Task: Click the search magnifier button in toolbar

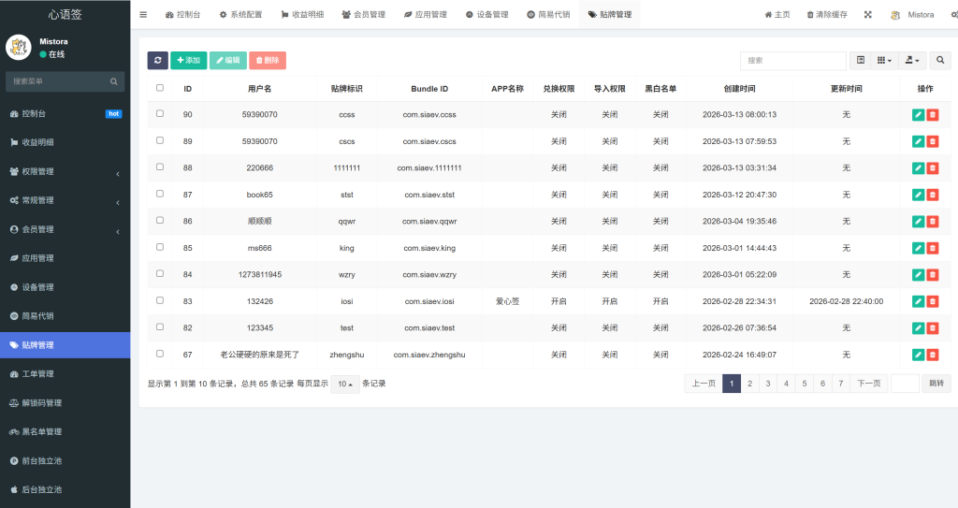Action: coord(940,60)
